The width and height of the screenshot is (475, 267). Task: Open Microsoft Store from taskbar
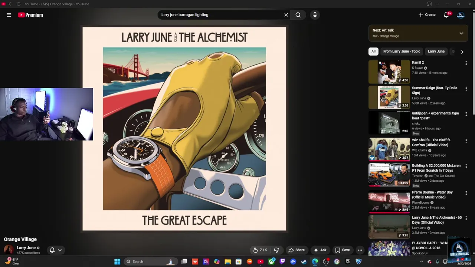(238, 261)
